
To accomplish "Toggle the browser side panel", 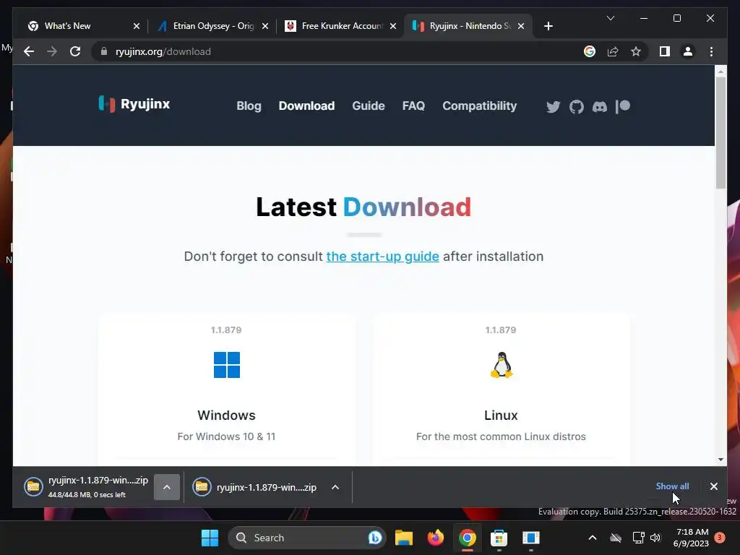I will pos(665,51).
